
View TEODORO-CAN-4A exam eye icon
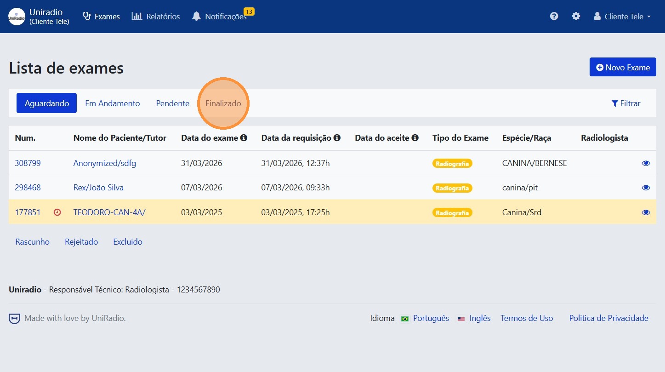coord(646,212)
